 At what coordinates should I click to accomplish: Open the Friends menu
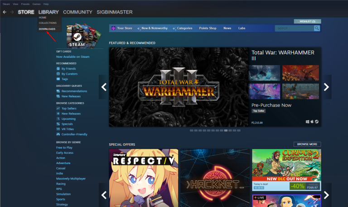25,4
